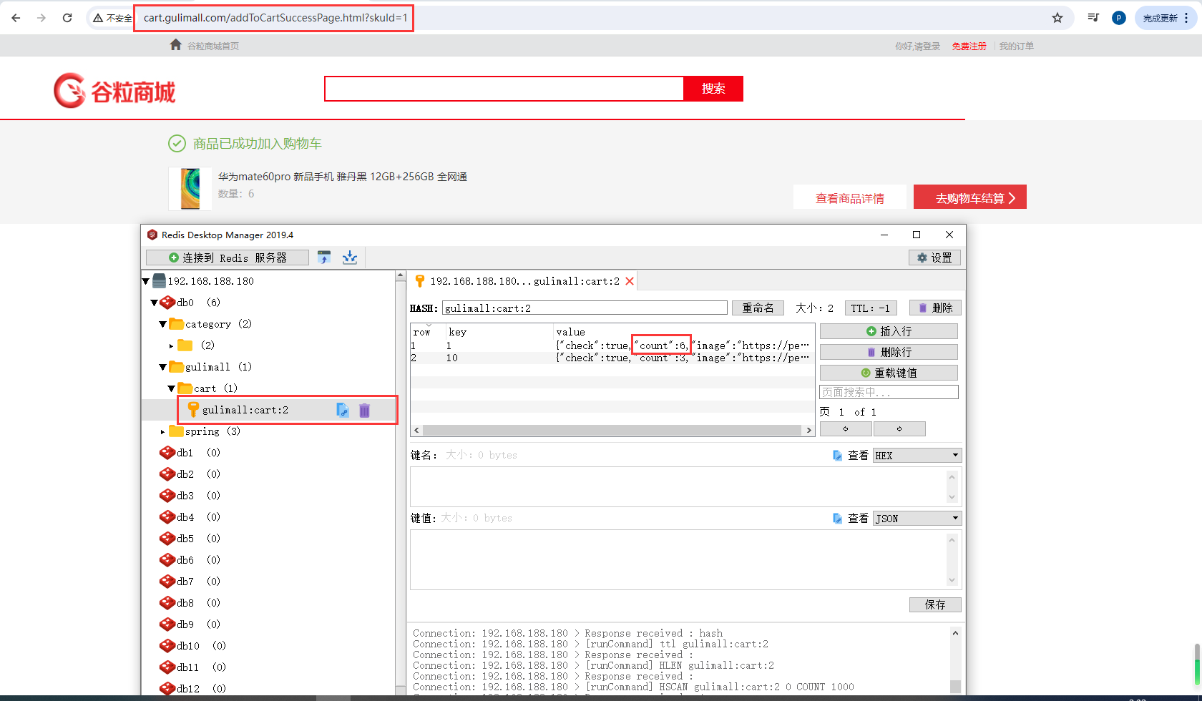Screen dimensions: 1202x701
Task: Expand the spring folder
Action: (x=162, y=431)
